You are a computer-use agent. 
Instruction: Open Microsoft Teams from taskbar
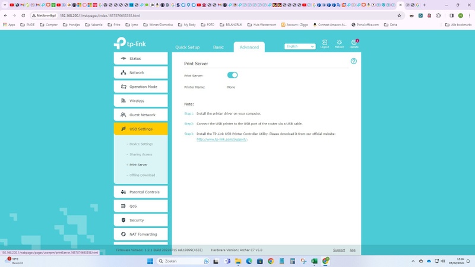tap(227, 261)
